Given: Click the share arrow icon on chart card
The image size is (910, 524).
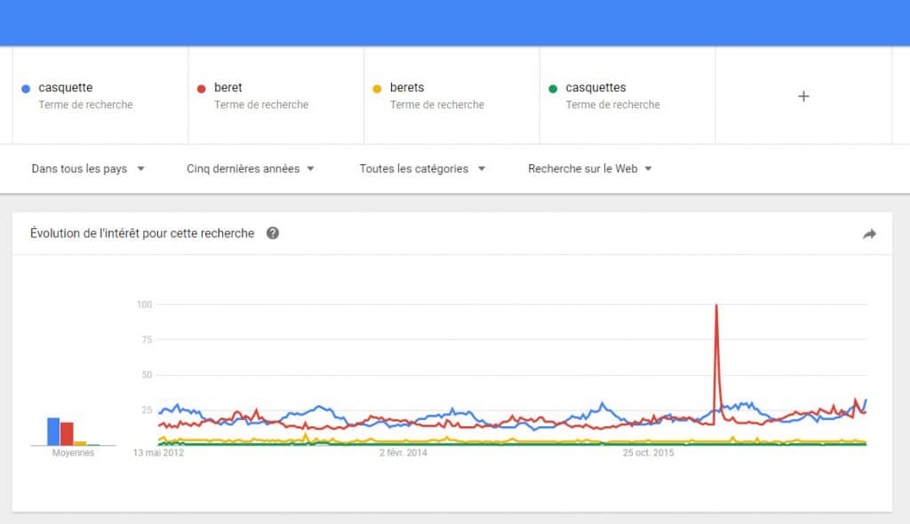Looking at the screenshot, I should [x=869, y=234].
